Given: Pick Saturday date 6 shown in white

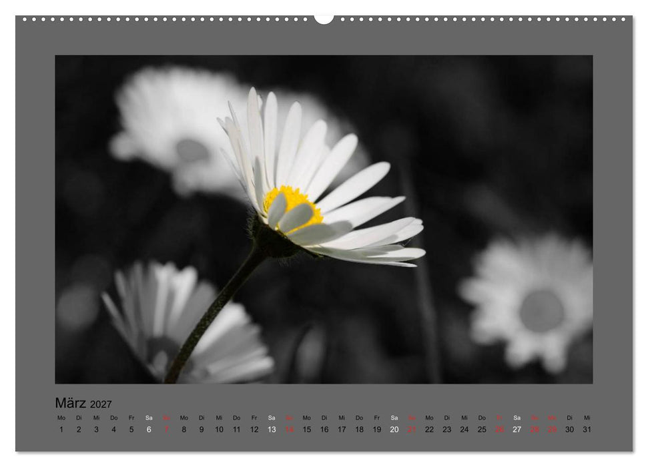Looking at the screenshot, I should coord(149,430).
